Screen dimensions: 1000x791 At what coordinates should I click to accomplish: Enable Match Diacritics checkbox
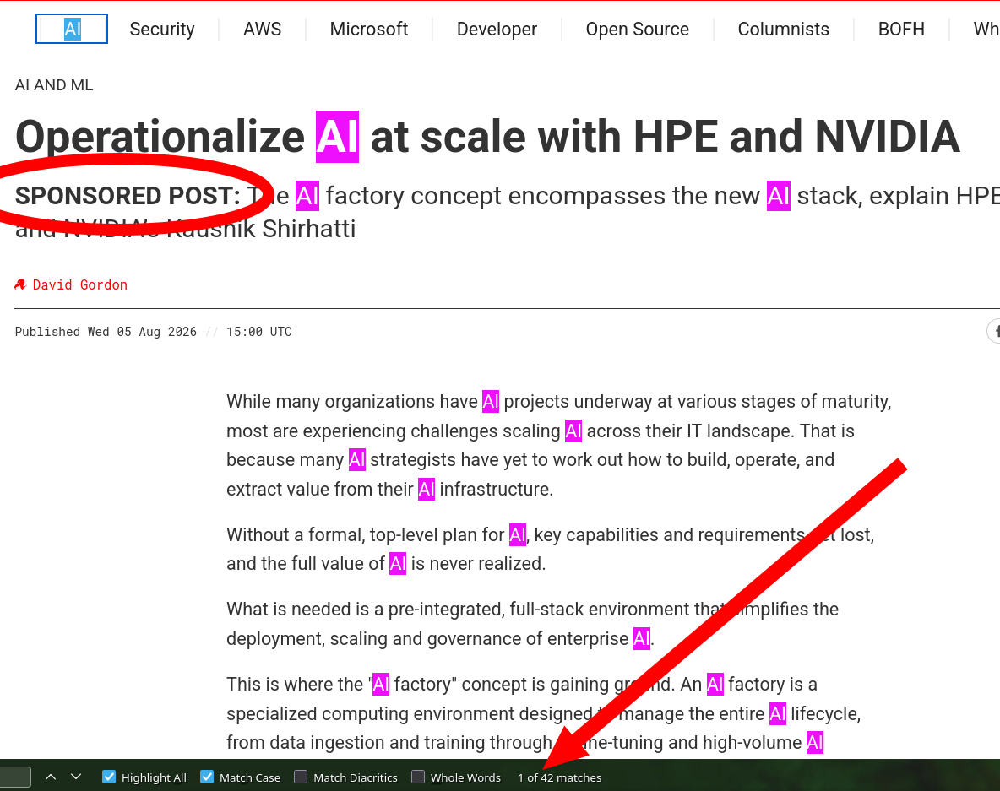click(x=301, y=777)
